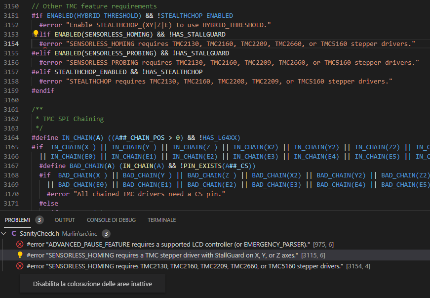
Task: Click the count badge beside the PROBLEMI tab
Action: (x=39, y=220)
